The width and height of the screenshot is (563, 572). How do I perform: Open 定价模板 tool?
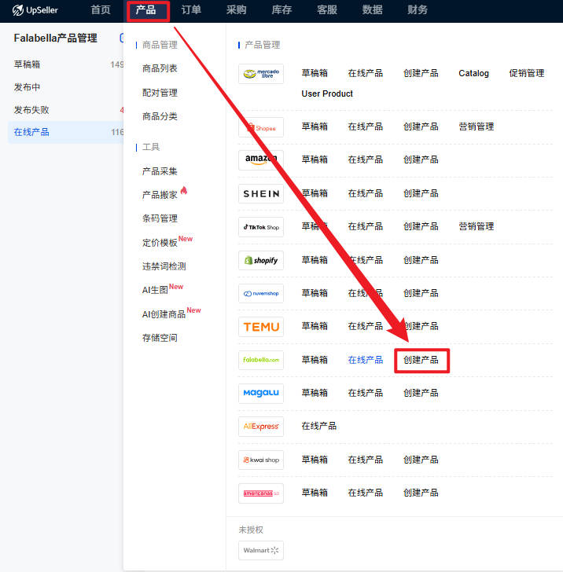[160, 243]
